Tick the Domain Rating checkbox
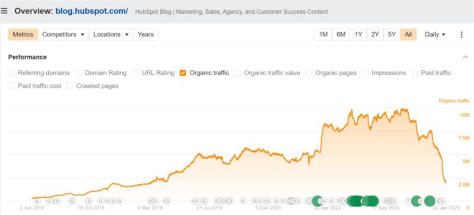 79,73
